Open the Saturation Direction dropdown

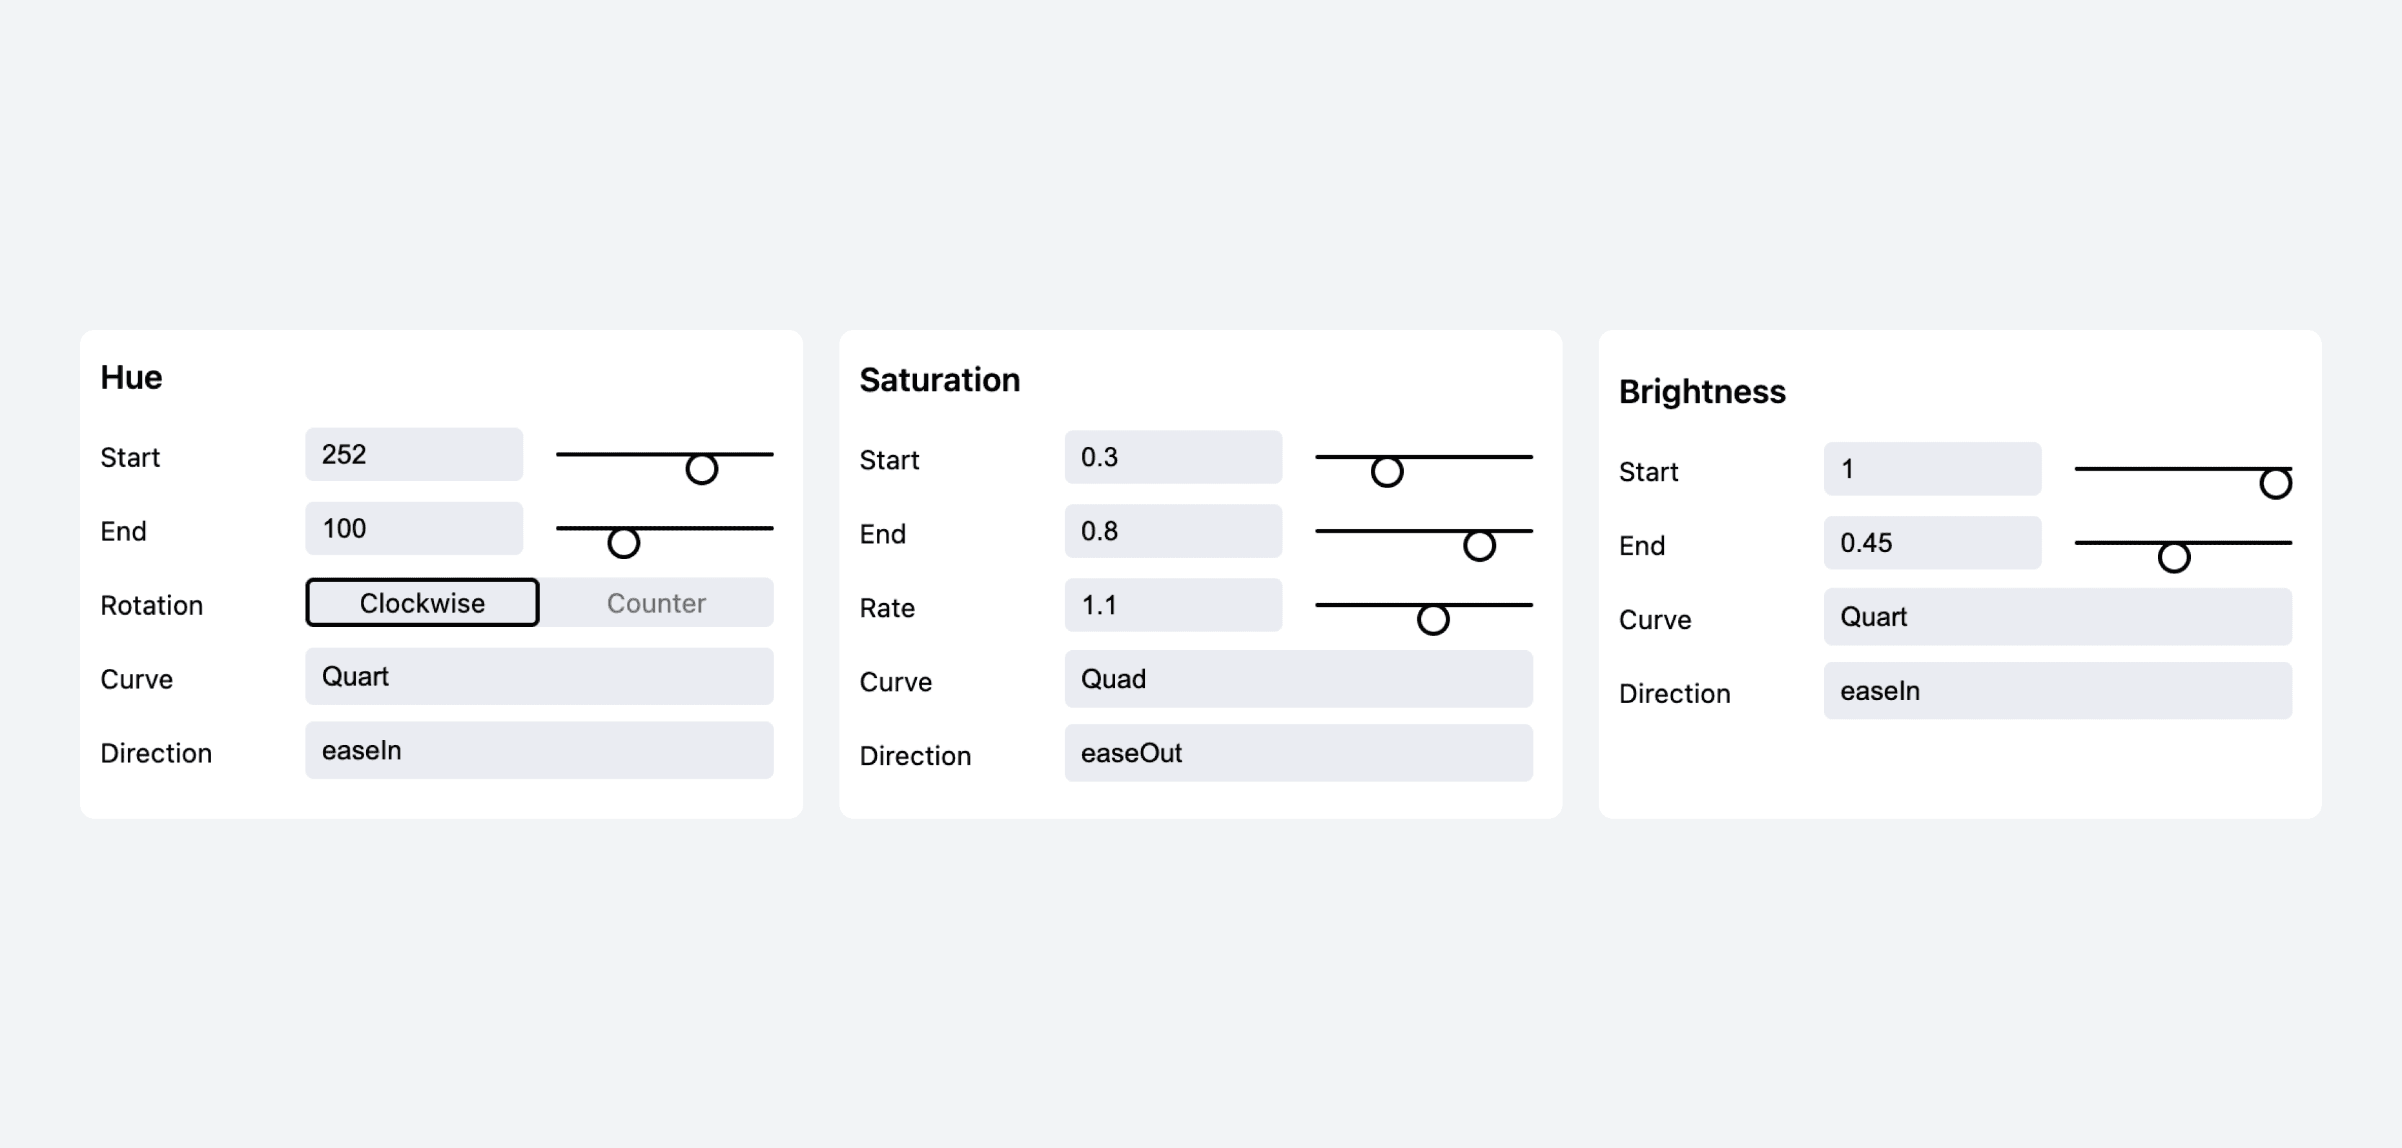point(1298,753)
